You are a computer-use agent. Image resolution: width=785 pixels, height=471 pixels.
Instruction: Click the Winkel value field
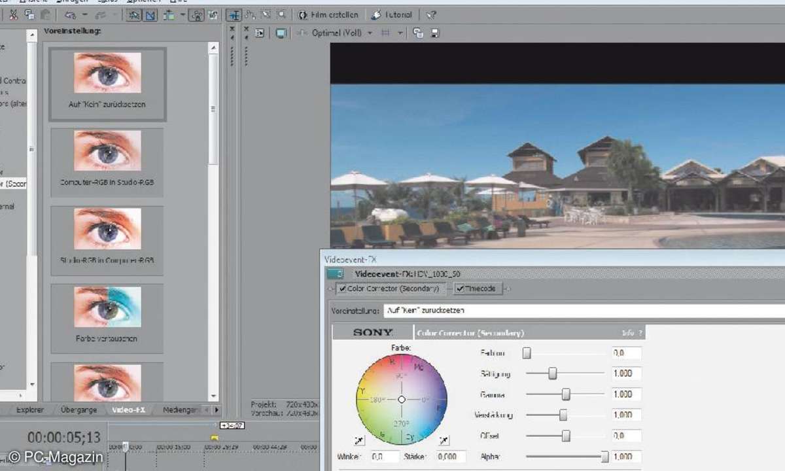click(385, 457)
